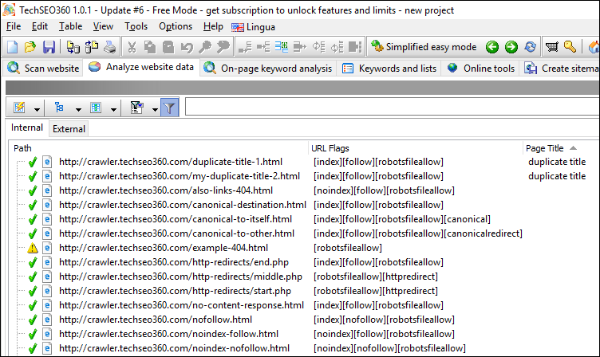Viewport: 600px width, 357px height.
Task: Click the blue refresh icon
Action: click(530, 47)
